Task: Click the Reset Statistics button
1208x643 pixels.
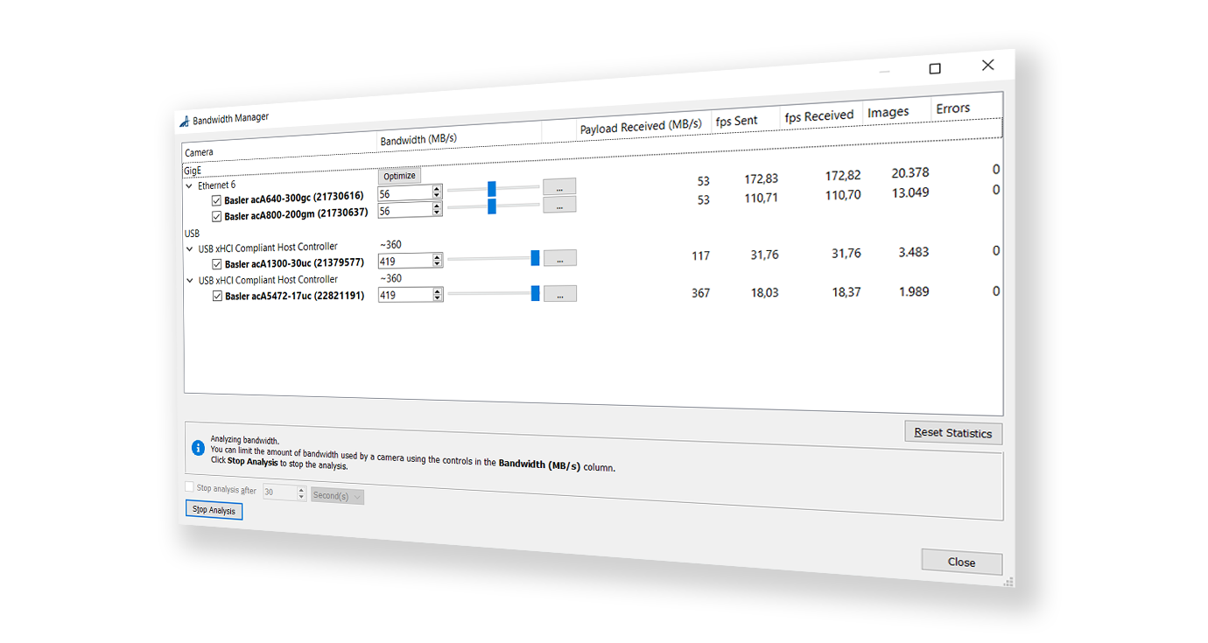Action: tap(953, 433)
